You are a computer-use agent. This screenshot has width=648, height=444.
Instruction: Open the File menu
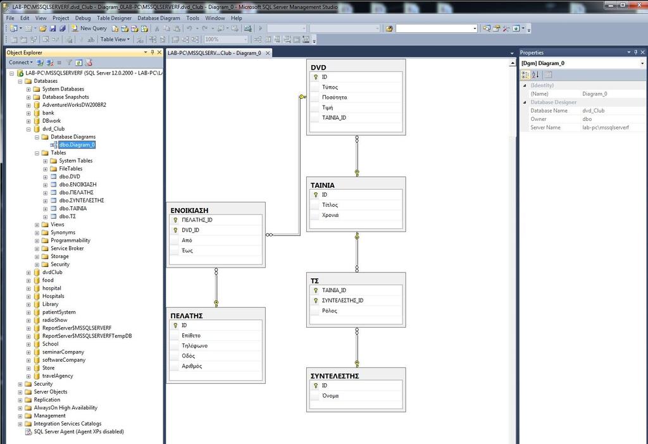click(10, 18)
